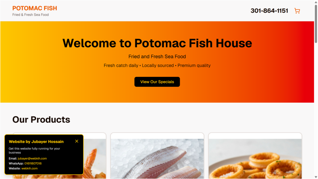Open the fish fillet on ice product card
The image size is (318, 179).
157,156
